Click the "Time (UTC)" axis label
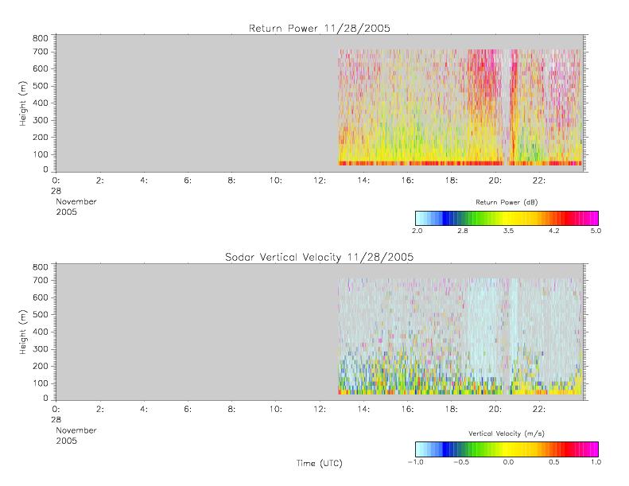Image resolution: width=629 pixels, height=486 pixels. point(320,463)
